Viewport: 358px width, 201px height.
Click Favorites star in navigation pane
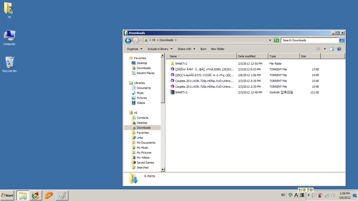[x=131, y=58]
